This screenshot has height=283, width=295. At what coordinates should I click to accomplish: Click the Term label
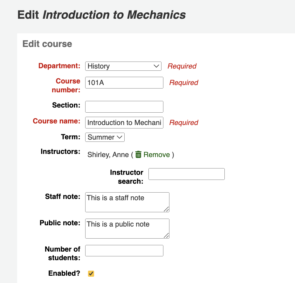[x=71, y=137]
